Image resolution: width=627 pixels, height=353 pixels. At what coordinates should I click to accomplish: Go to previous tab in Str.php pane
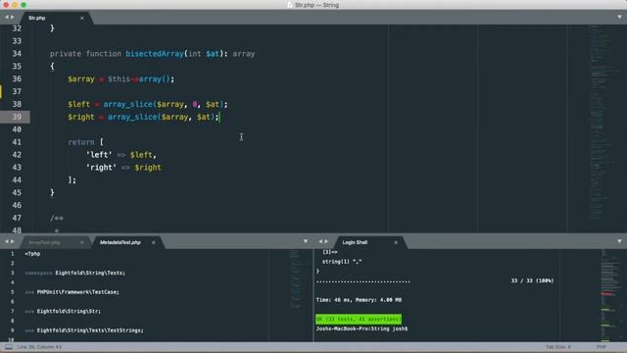click(x=7, y=18)
